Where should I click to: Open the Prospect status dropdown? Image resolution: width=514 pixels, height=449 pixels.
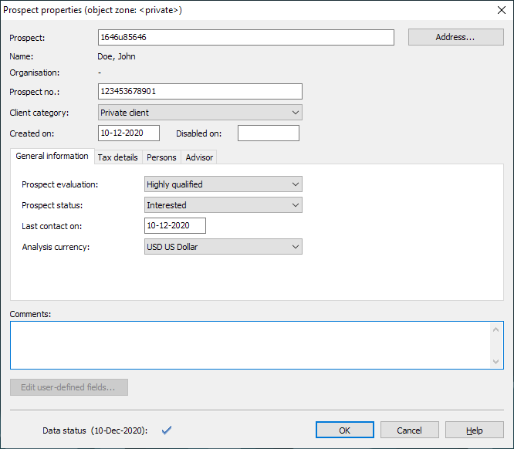click(223, 205)
